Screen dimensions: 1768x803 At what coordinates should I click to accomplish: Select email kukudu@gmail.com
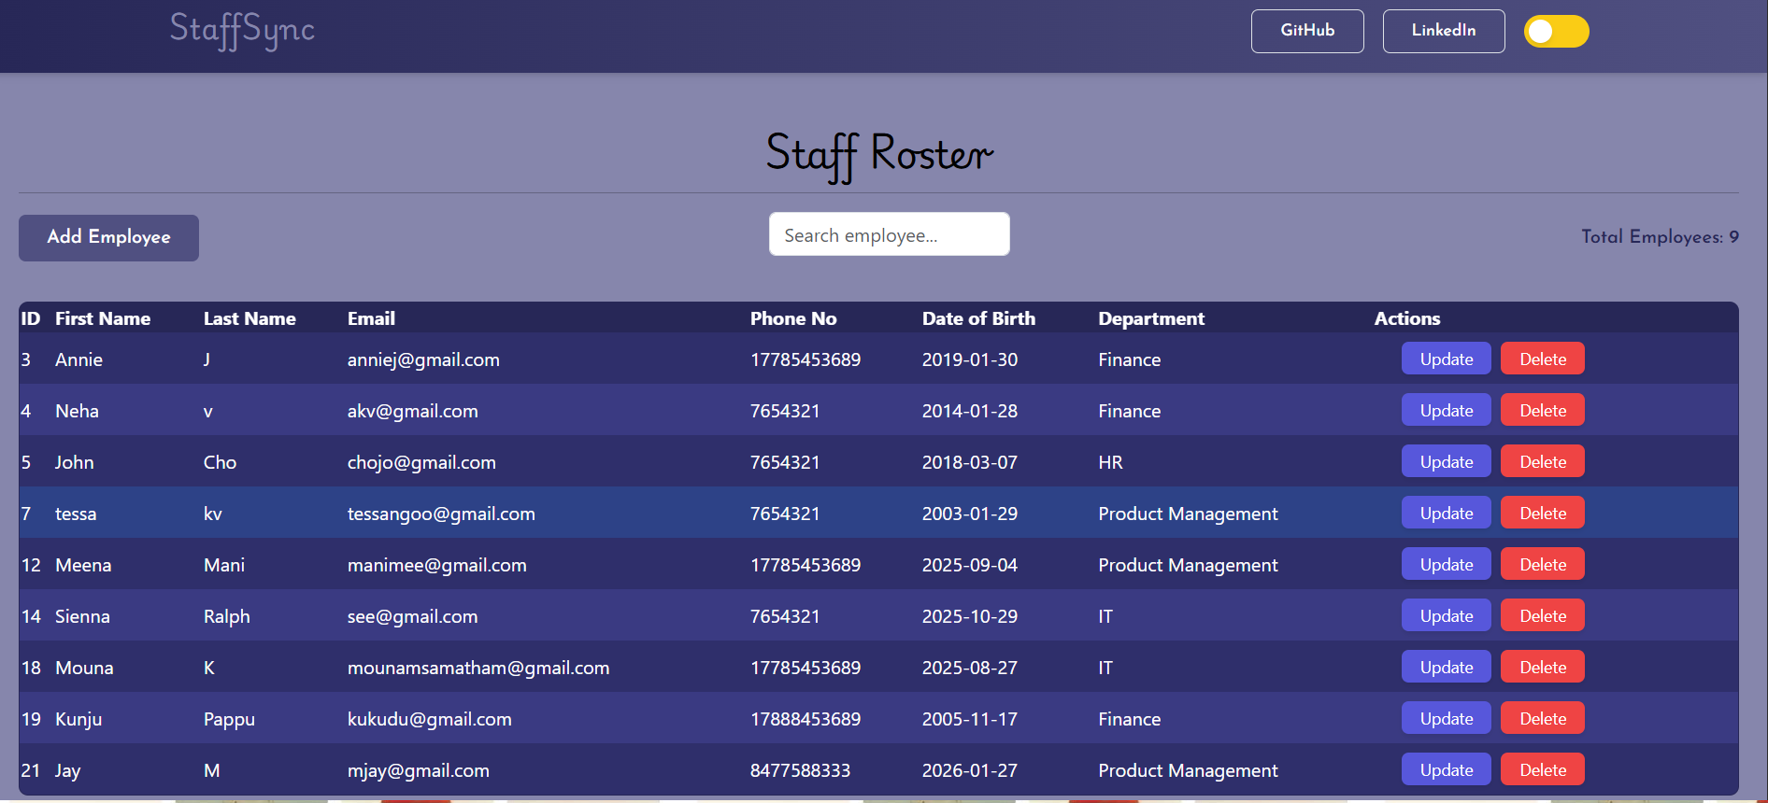429,719
